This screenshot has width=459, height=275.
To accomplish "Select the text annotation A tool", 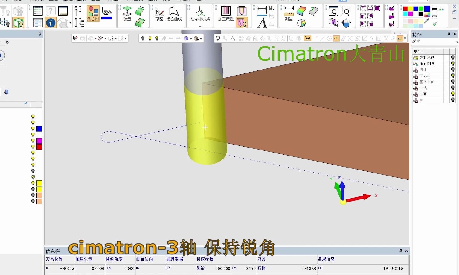I will click(262, 23).
